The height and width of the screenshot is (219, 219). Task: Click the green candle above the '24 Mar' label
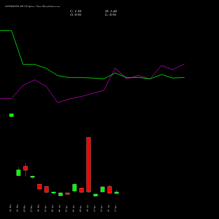coord(18,173)
